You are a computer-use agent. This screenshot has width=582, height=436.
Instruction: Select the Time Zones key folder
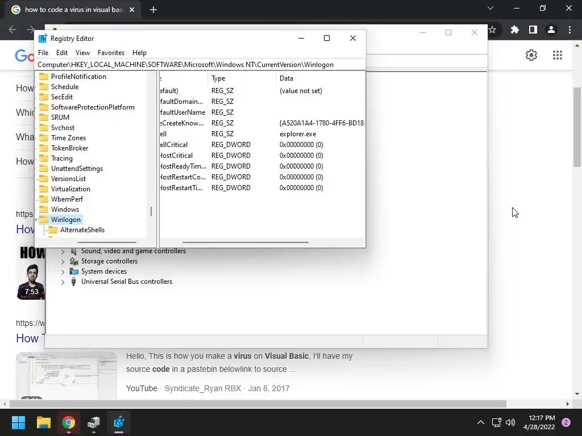tap(68, 138)
